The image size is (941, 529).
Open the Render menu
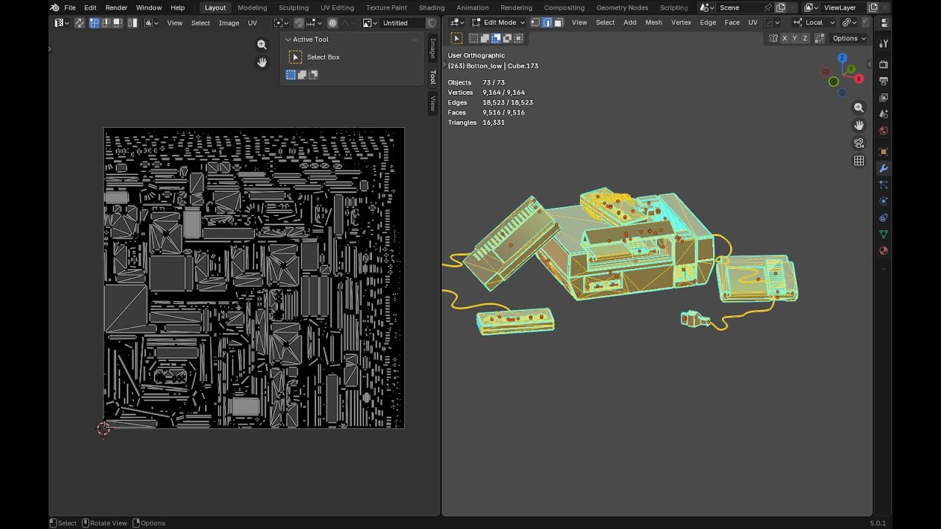click(116, 7)
